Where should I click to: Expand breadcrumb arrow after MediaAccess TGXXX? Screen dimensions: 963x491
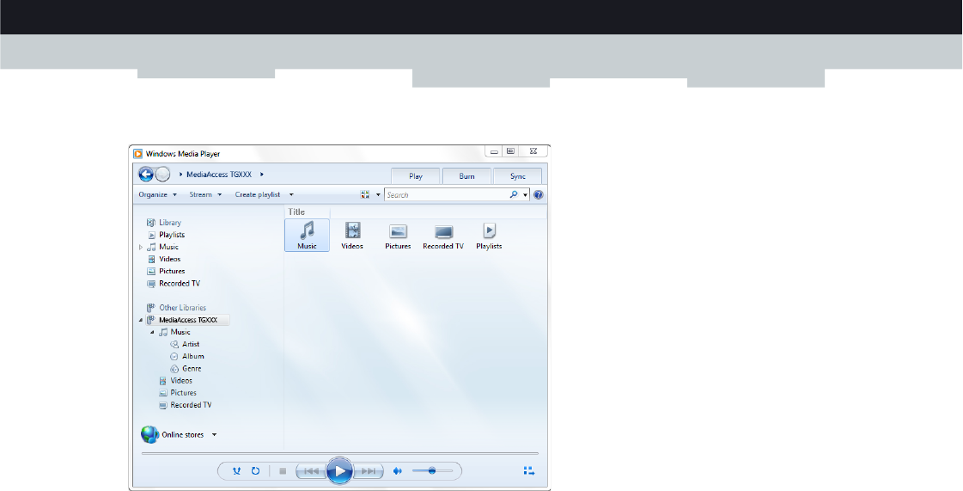(x=262, y=175)
